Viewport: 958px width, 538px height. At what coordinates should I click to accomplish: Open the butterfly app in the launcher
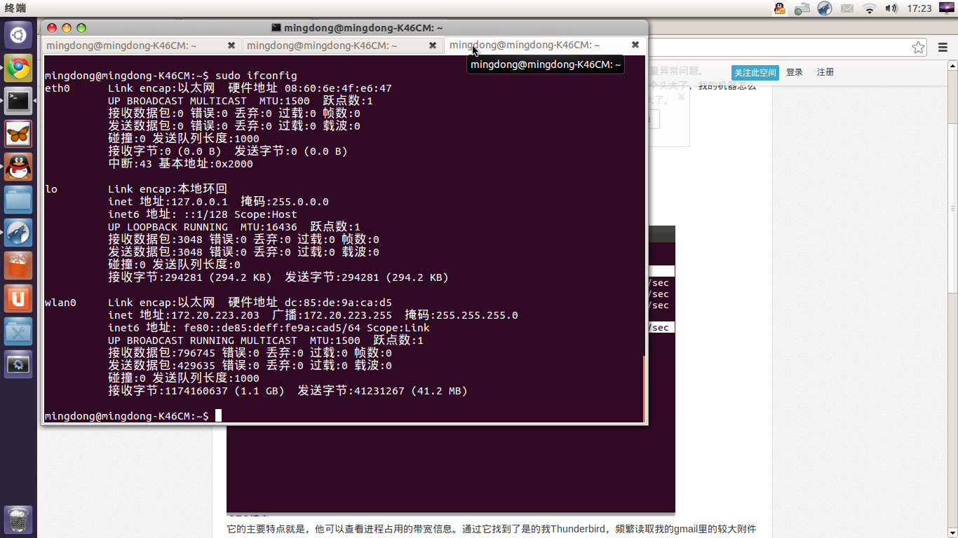click(18, 134)
